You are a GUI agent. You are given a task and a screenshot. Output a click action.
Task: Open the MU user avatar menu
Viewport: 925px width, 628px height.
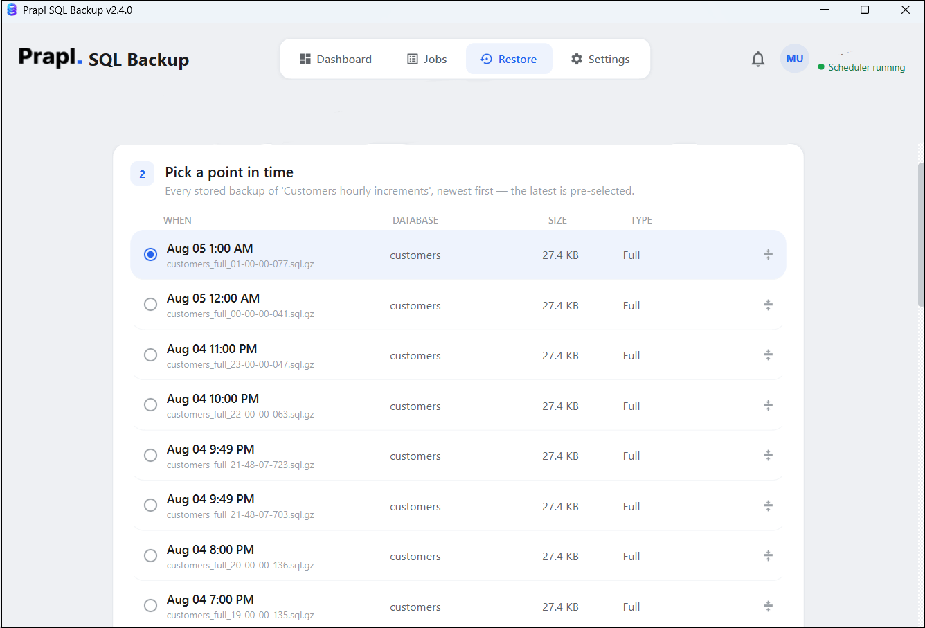(x=795, y=59)
